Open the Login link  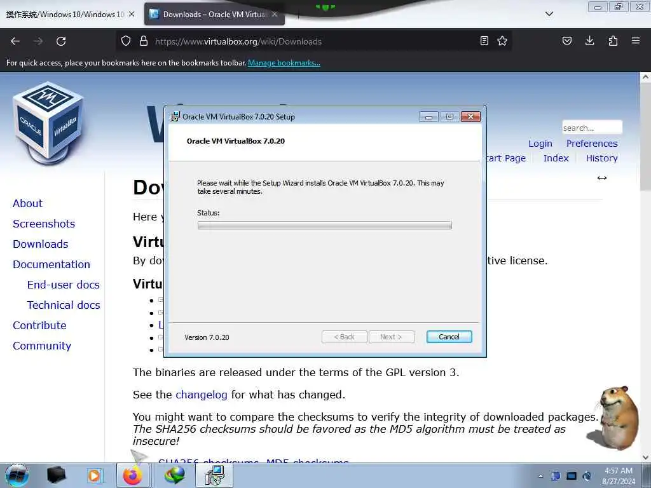pos(540,144)
